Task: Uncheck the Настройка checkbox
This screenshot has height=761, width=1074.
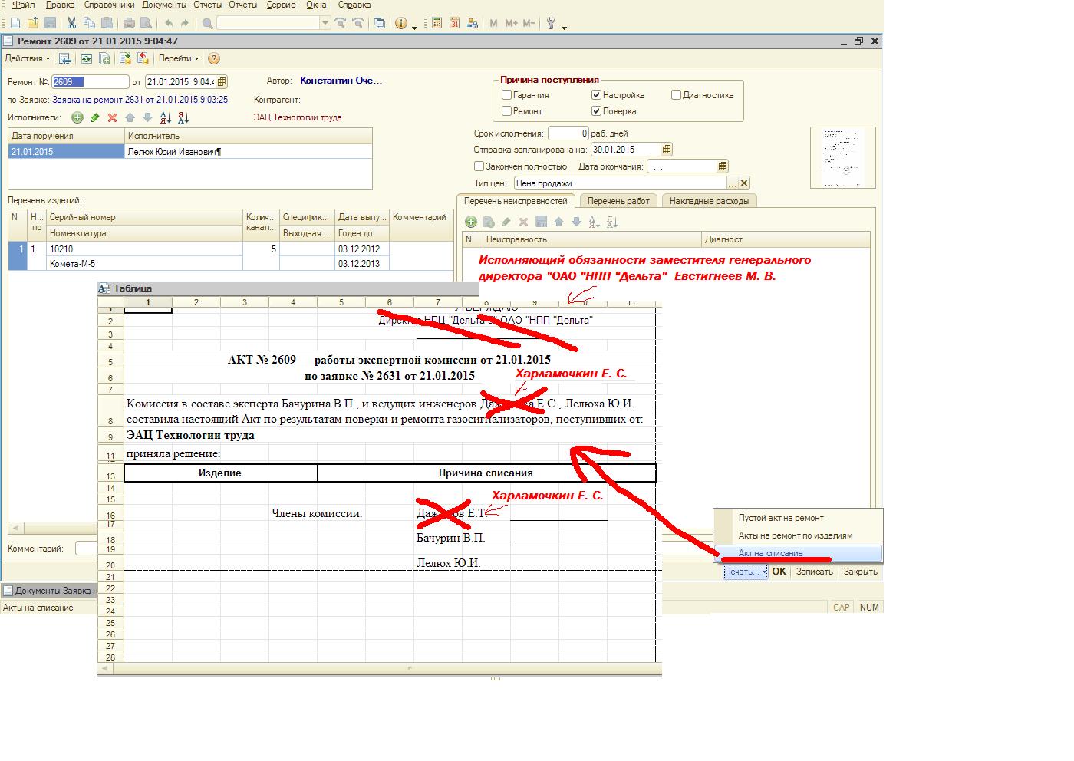Action: coord(596,95)
